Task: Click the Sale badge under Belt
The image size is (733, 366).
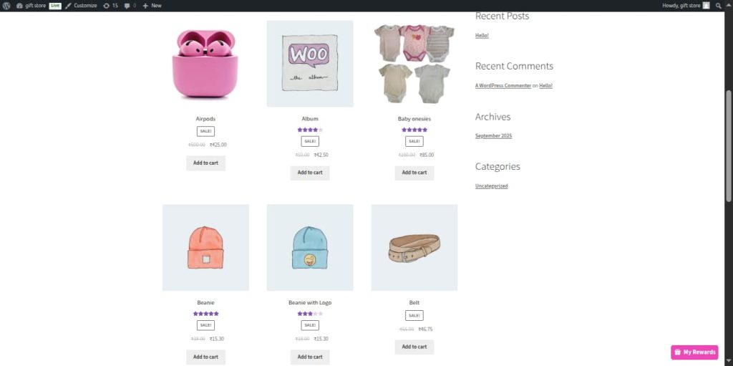Action: (414, 315)
